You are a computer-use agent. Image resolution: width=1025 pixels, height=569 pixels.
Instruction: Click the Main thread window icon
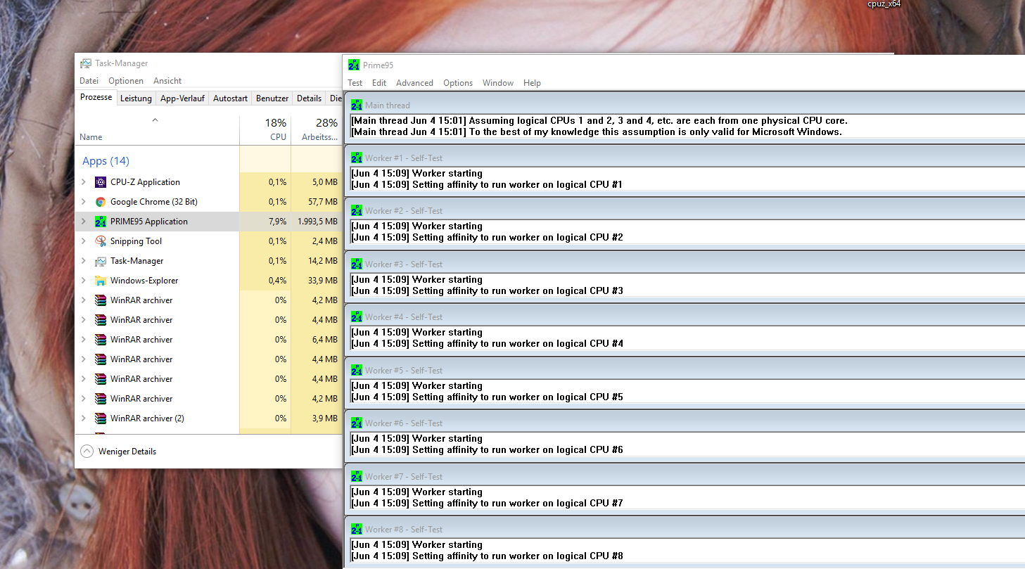pyautogui.click(x=357, y=105)
